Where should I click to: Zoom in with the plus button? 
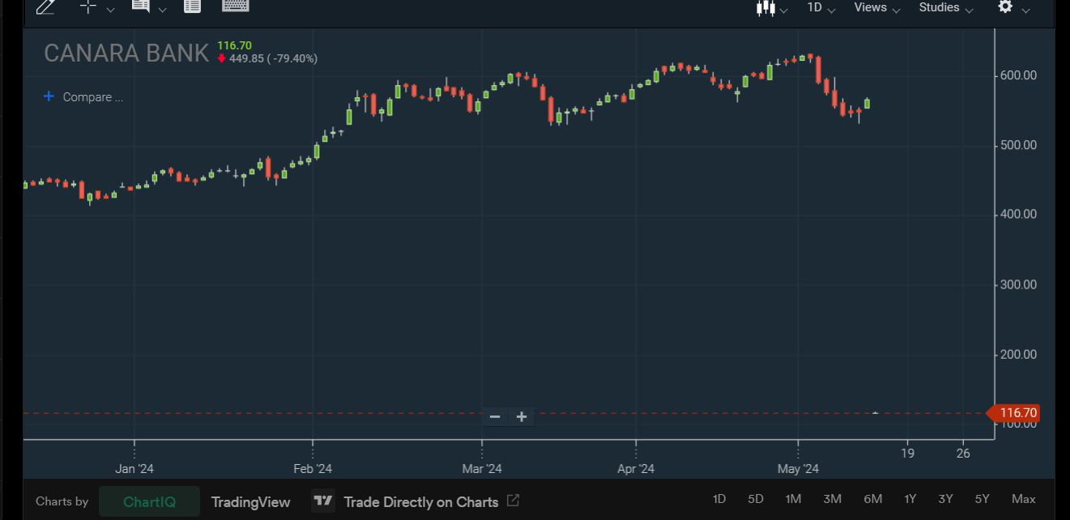click(522, 417)
